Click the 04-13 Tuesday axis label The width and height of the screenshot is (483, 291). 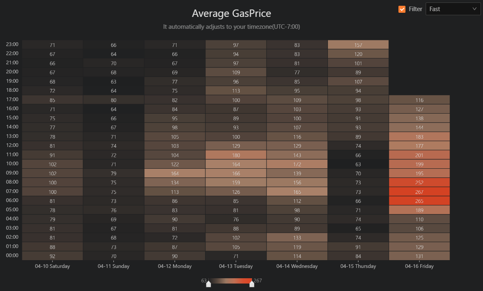pyautogui.click(x=236, y=266)
